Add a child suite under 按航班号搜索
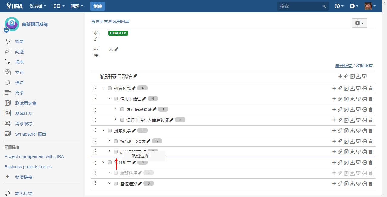 (334, 141)
